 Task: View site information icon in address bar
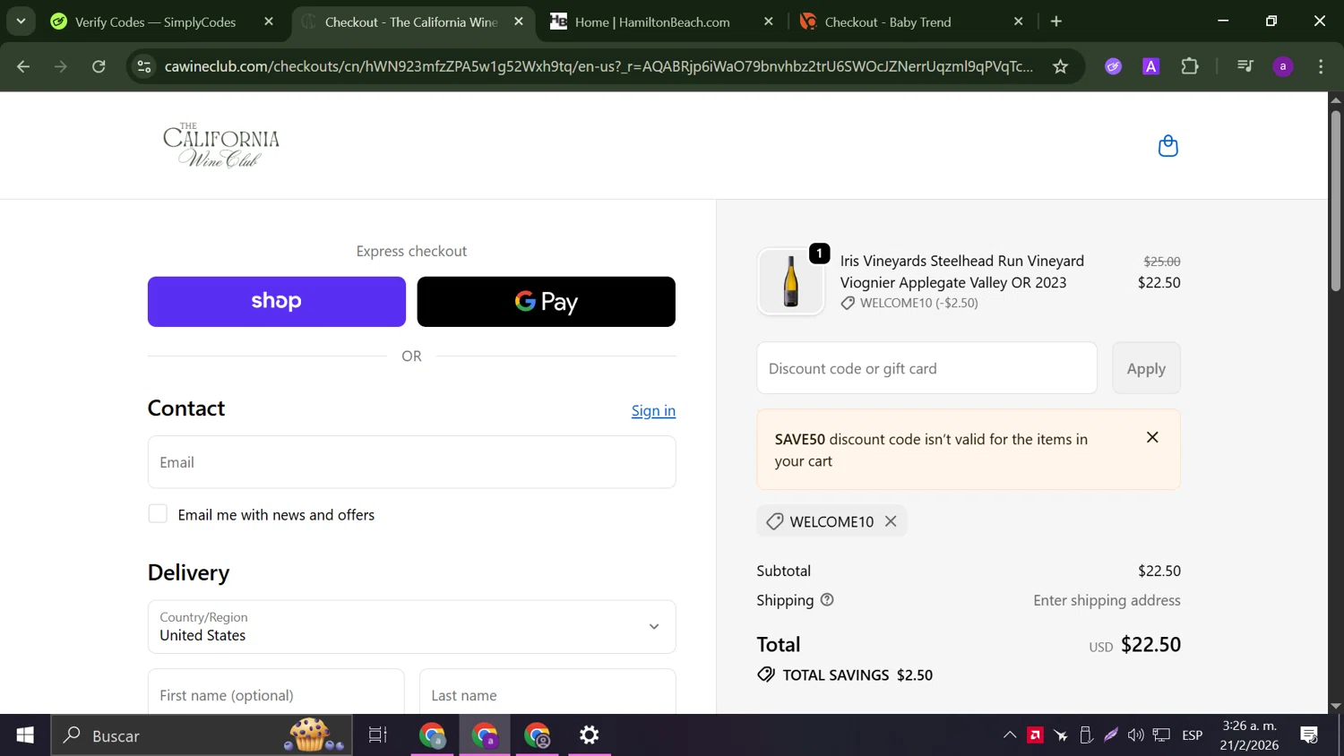144,66
